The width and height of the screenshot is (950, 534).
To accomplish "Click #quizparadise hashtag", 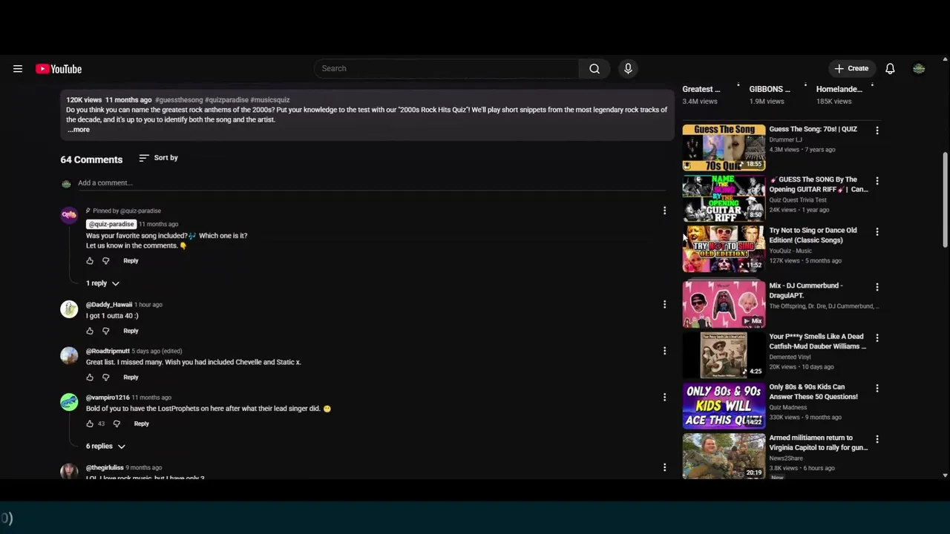I will tap(226, 100).
